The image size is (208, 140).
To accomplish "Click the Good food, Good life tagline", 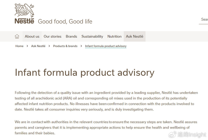I will [65, 21].
